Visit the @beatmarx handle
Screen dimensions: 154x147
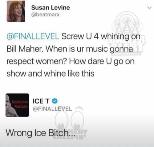click(x=46, y=15)
